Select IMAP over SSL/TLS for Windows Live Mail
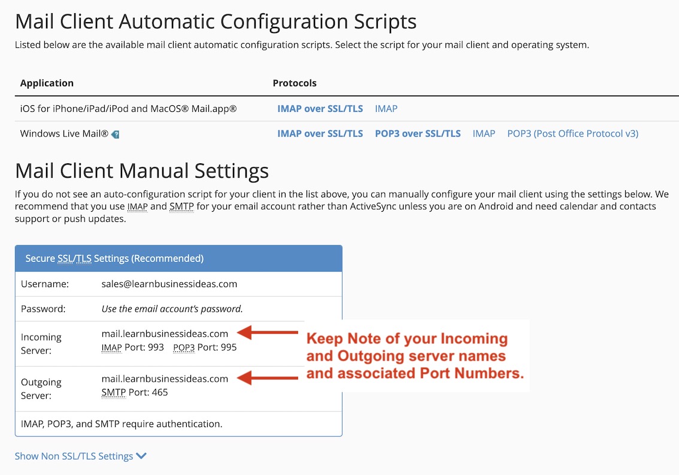The width and height of the screenshot is (679, 475). pyautogui.click(x=320, y=133)
